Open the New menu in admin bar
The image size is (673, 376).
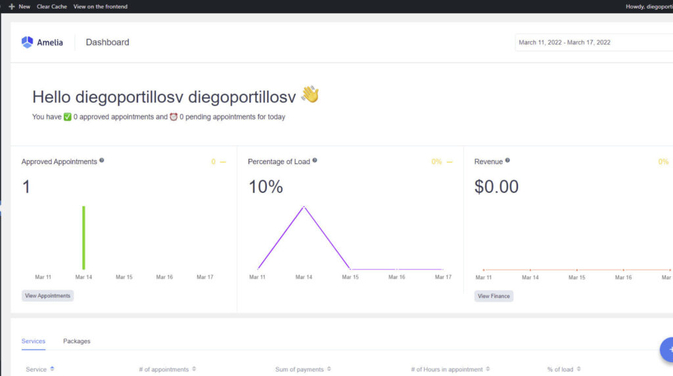[19, 7]
